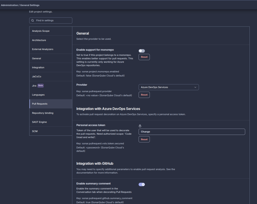Focus the Find in settings search field
This screenshot has height=204, width=257.
[x=53, y=21]
